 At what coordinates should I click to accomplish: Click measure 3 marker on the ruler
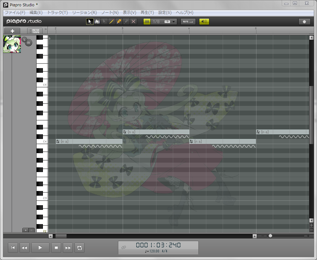(x=122, y=29)
